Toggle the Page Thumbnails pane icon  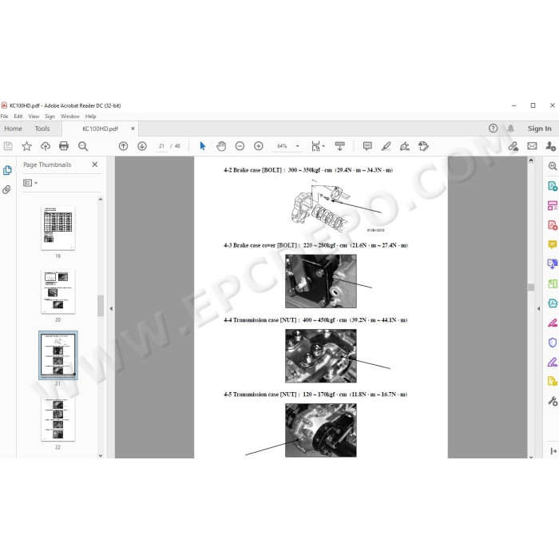[x=7, y=170]
